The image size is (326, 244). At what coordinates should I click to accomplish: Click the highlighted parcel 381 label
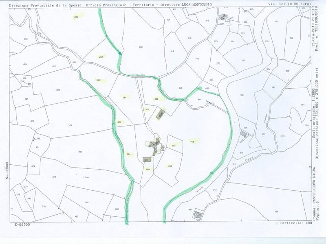(124, 98)
